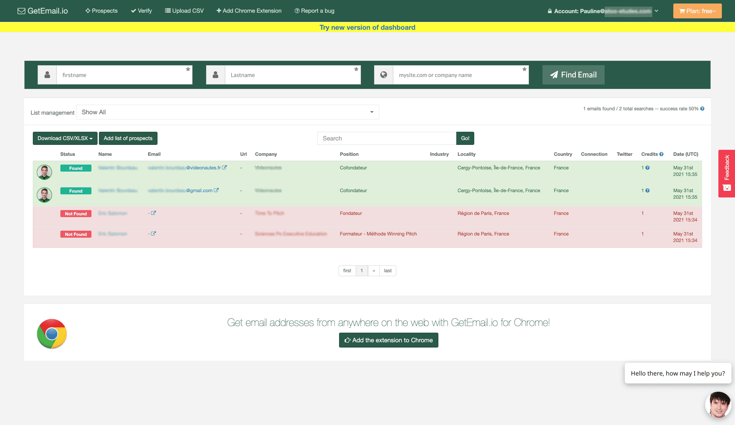Focus the firstname input field
The height and width of the screenshot is (425, 735).
pos(125,75)
